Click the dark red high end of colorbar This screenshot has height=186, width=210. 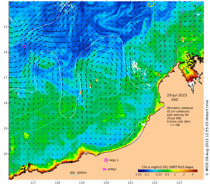(196, 171)
